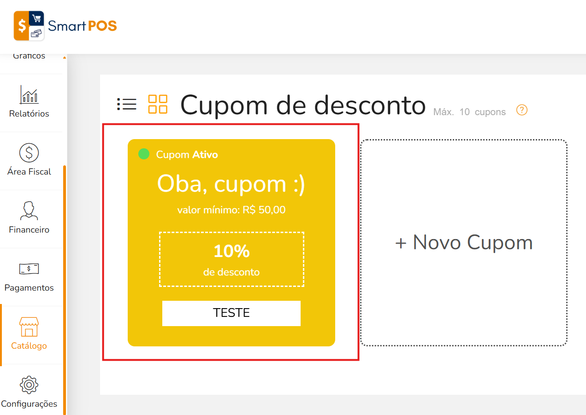This screenshot has height=415, width=586.
Task: Toggle the green Cupom Ativo status dot
Action: click(x=144, y=154)
